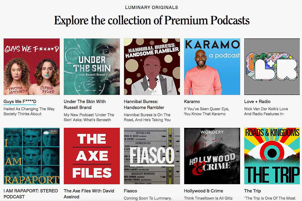Select the Under The Skin podcast artwork
The image size is (302, 201).
click(x=92, y=67)
